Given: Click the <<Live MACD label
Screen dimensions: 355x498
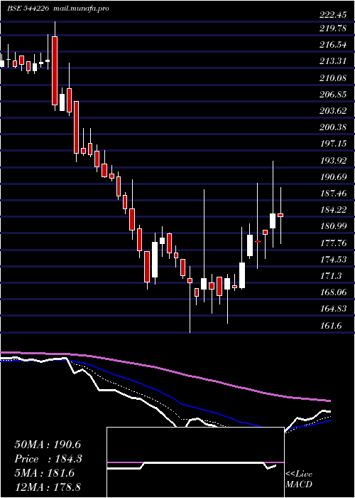Looking at the screenshot, I should point(299,480).
